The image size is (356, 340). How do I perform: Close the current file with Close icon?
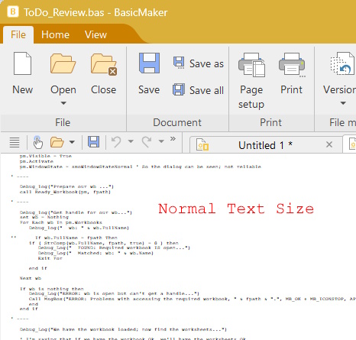click(x=104, y=64)
